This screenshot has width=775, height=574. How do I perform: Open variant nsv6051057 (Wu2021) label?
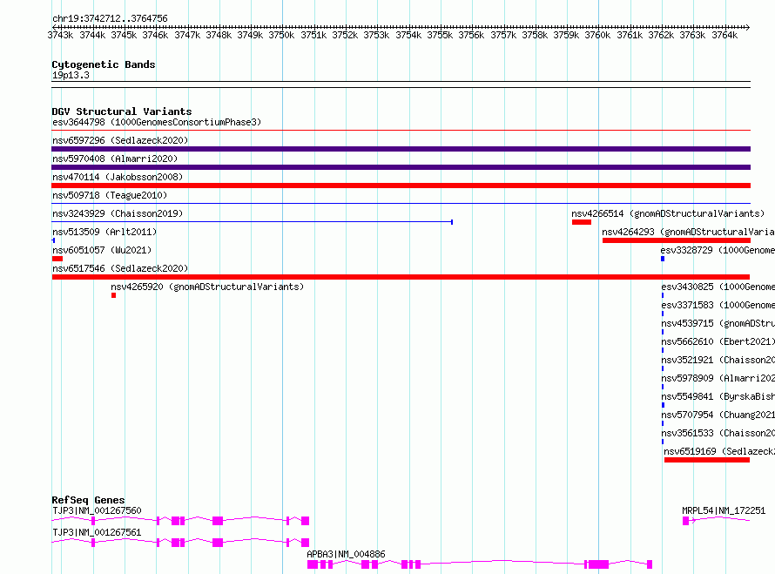102,250
